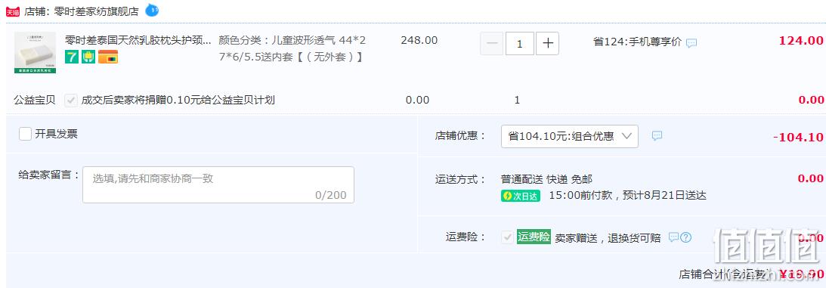Click the green 7-day return badge
The height and width of the screenshot is (288, 826).
72,57
